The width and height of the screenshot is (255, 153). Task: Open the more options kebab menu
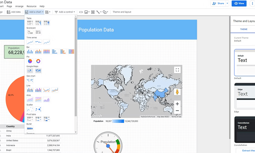pyautogui.click(x=252, y=3)
